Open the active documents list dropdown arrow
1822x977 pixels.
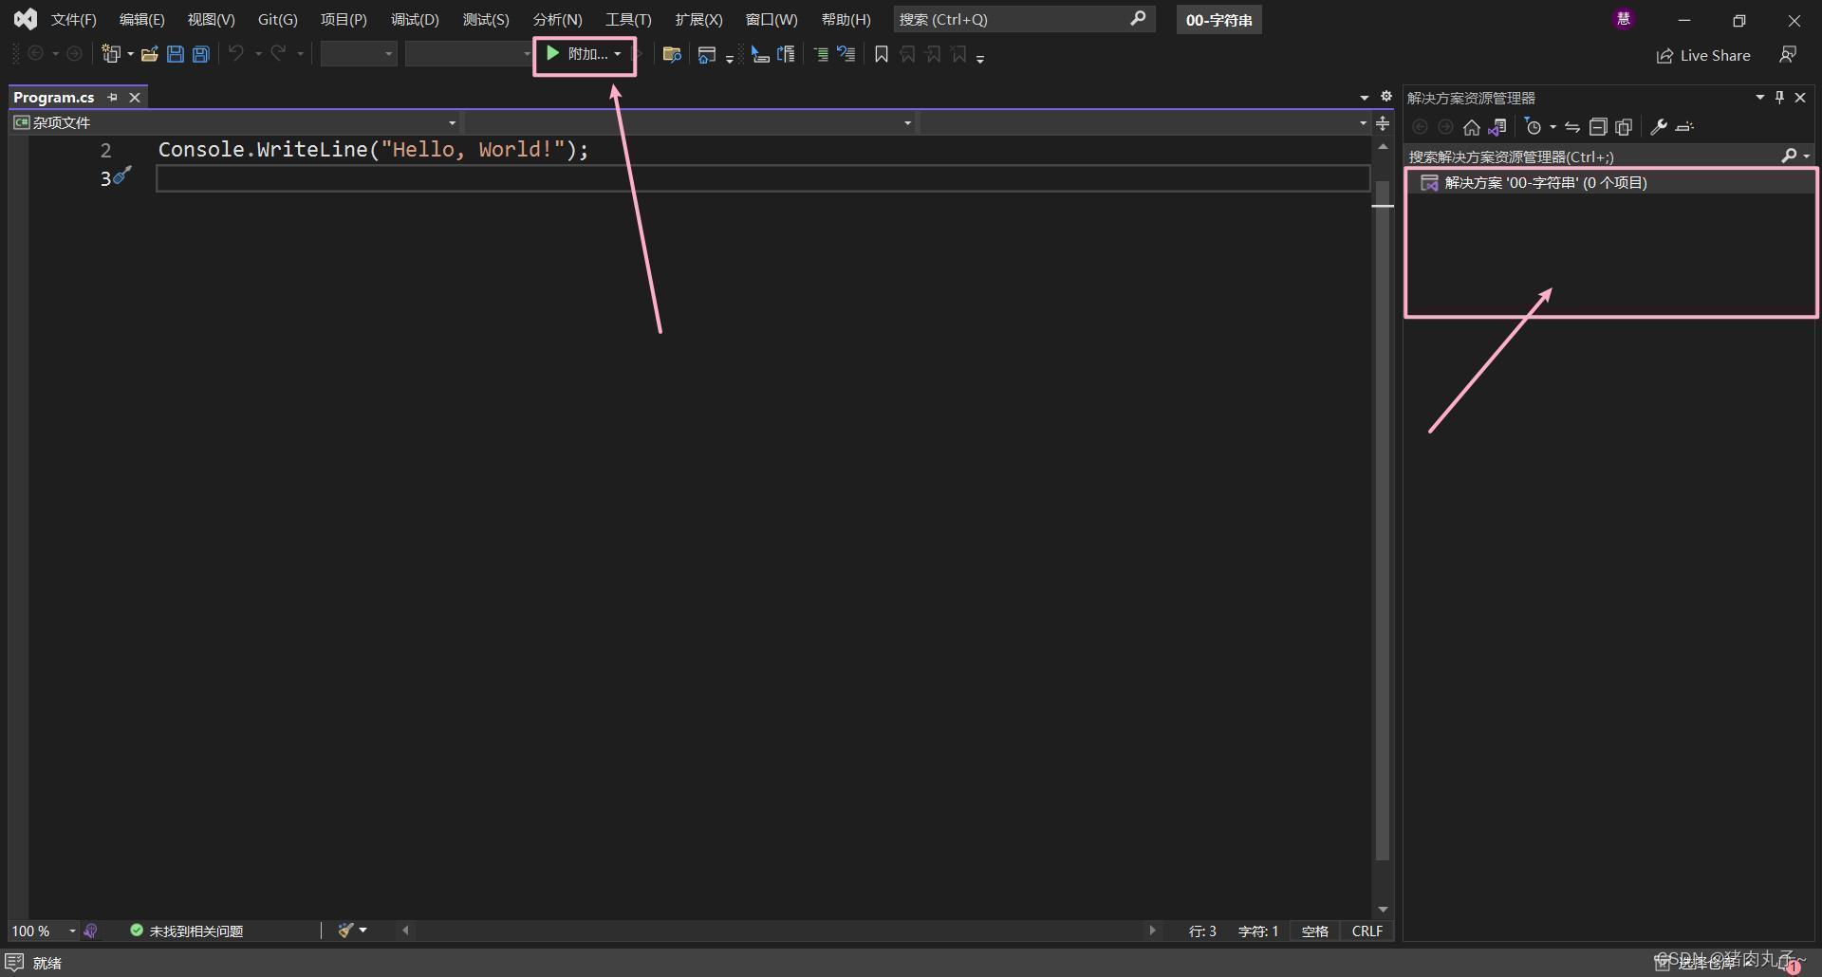[x=1365, y=98]
